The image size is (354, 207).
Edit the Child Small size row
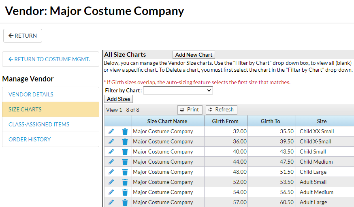(x=111, y=152)
